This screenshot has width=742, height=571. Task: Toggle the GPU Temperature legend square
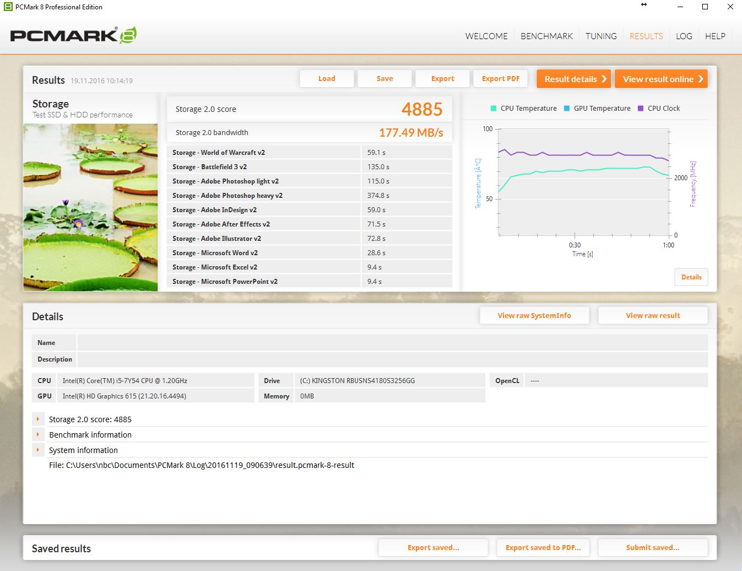(567, 109)
